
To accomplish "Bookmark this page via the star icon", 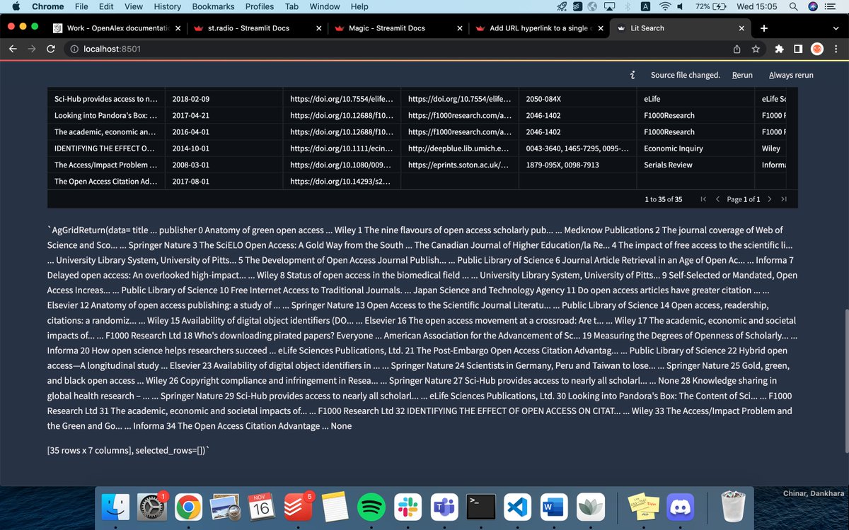I will (x=756, y=49).
